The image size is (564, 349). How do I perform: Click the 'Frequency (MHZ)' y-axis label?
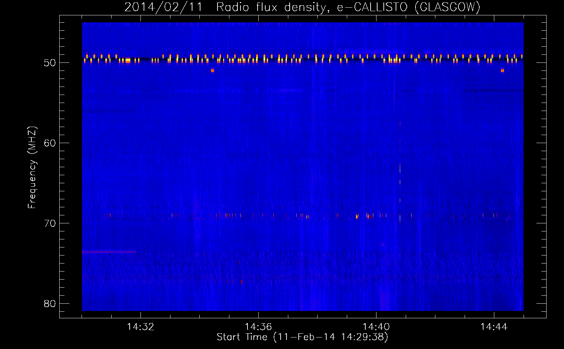coord(32,168)
